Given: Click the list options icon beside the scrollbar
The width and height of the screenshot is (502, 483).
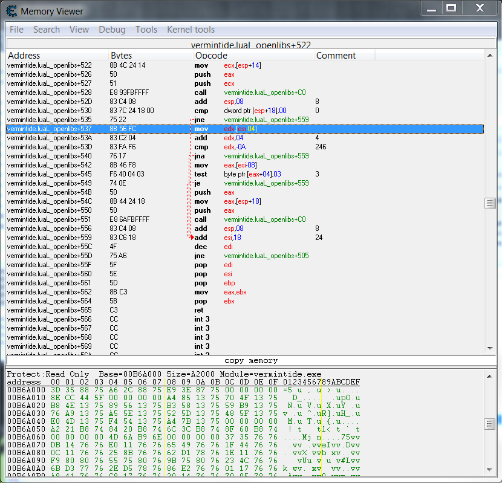Looking at the screenshot, I should [489, 204].
